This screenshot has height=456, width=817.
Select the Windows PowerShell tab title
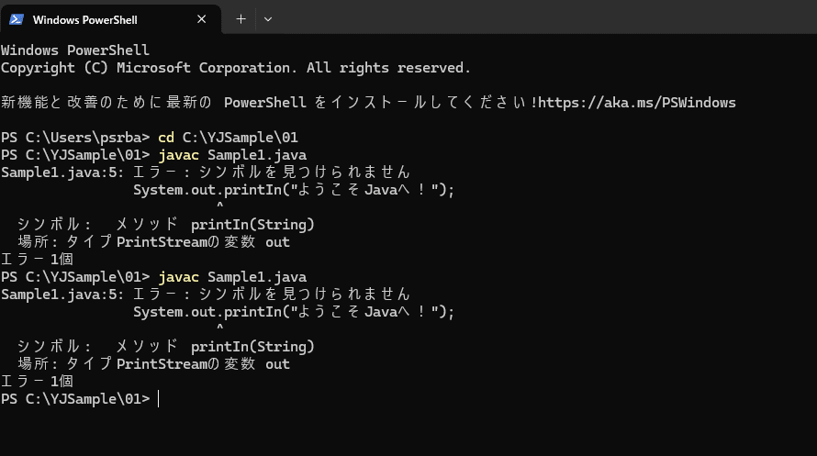tap(85, 20)
